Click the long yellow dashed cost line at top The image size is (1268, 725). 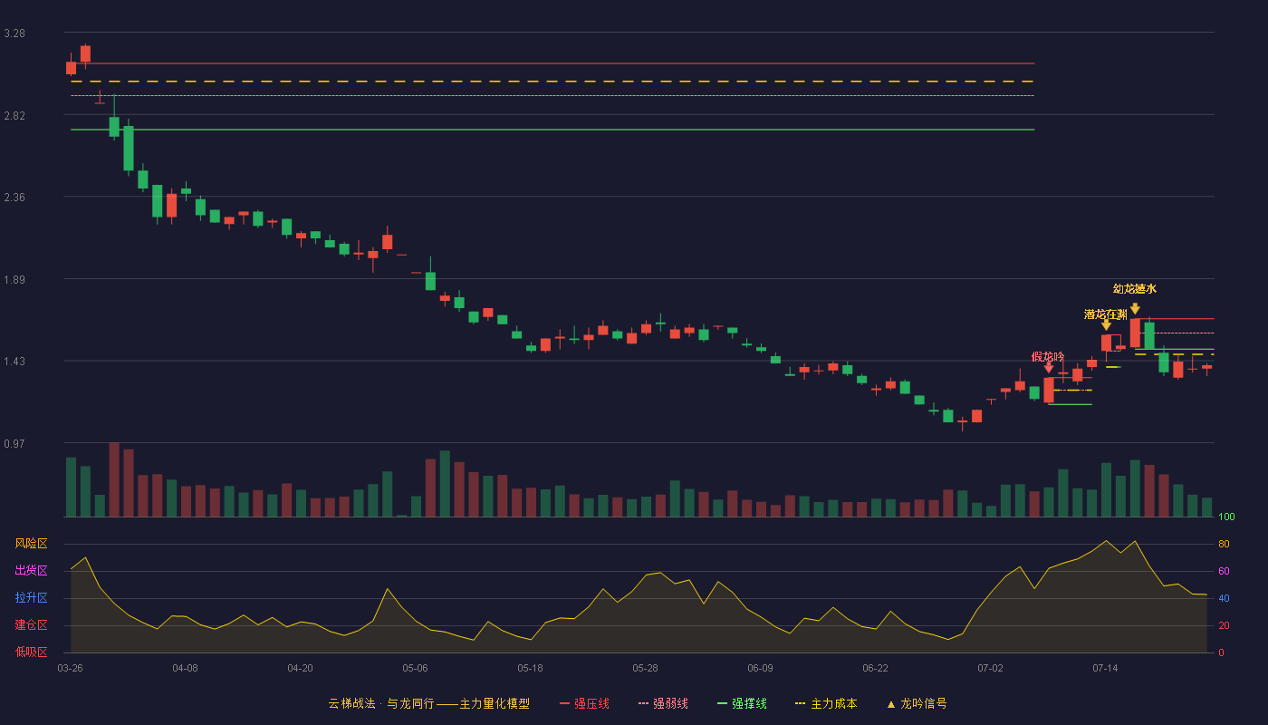[x=552, y=82]
